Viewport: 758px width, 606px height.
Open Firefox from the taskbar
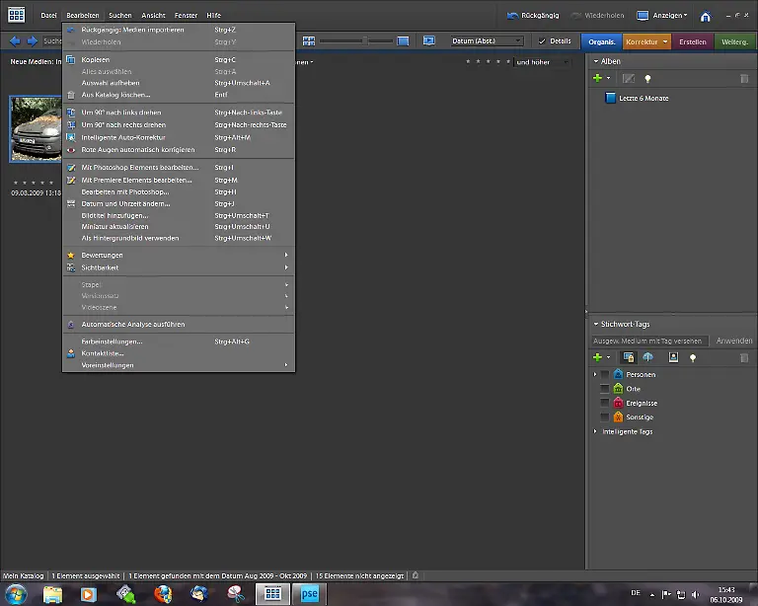pyautogui.click(x=163, y=593)
